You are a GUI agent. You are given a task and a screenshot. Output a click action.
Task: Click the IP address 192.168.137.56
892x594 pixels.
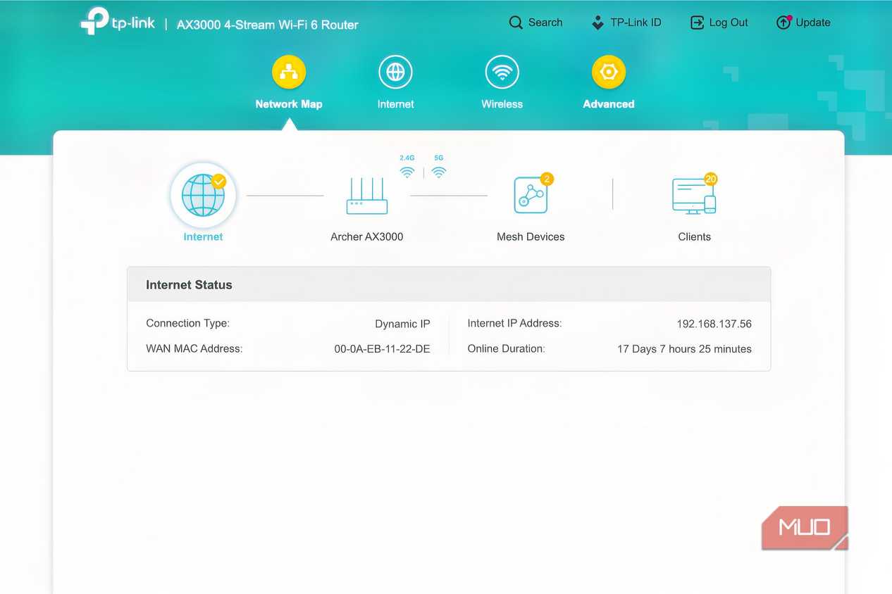pos(714,324)
